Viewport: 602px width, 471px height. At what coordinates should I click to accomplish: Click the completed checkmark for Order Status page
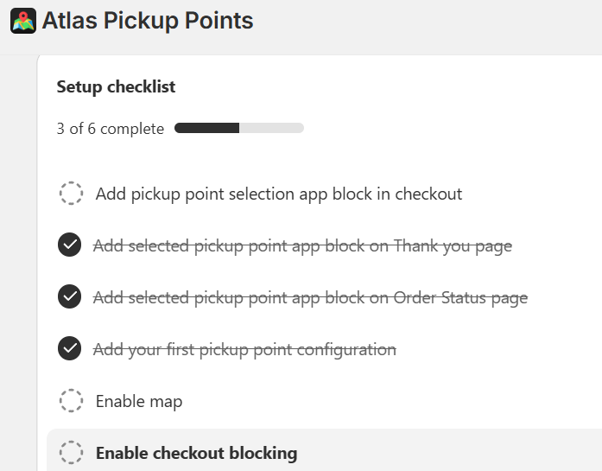70,297
